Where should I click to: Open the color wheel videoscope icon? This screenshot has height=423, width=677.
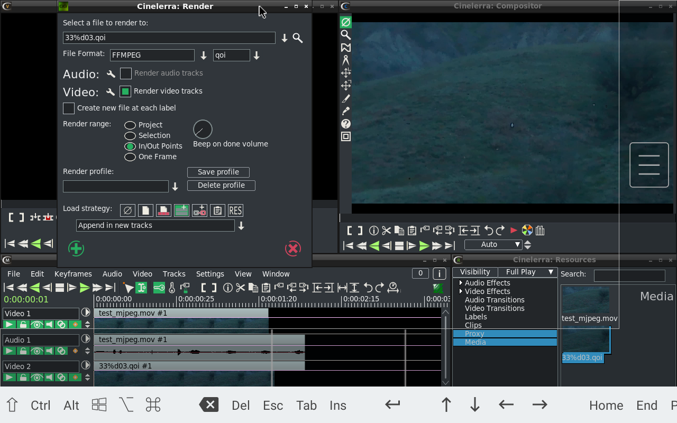pos(527,231)
